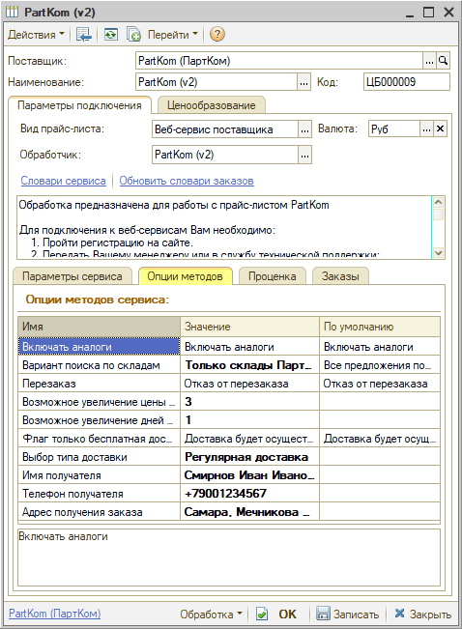Click value 3 for Возможное увеличение цены

click(249, 402)
